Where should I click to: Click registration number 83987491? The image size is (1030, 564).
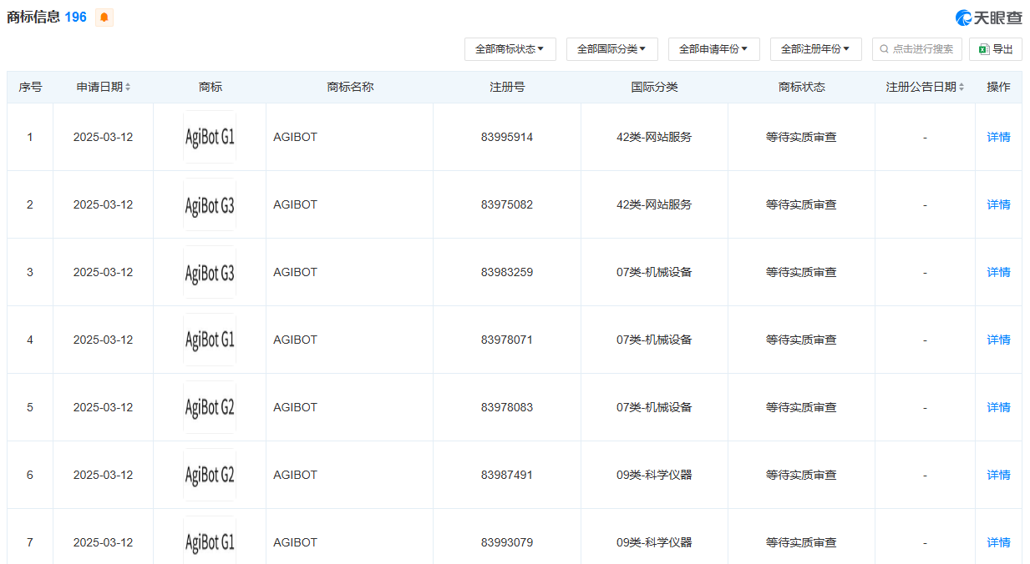tap(507, 475)
